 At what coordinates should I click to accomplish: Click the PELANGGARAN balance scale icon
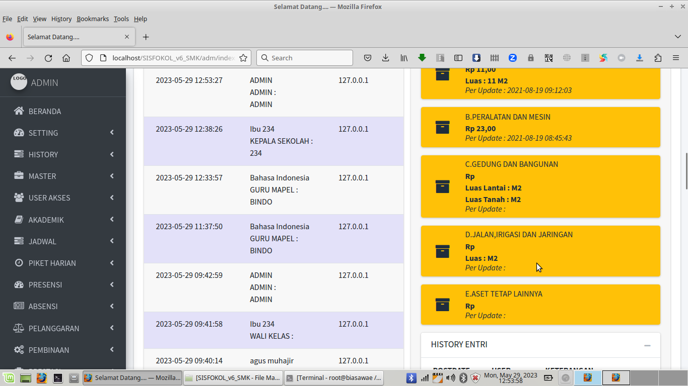pyautogui.click(x=19, y=328)
